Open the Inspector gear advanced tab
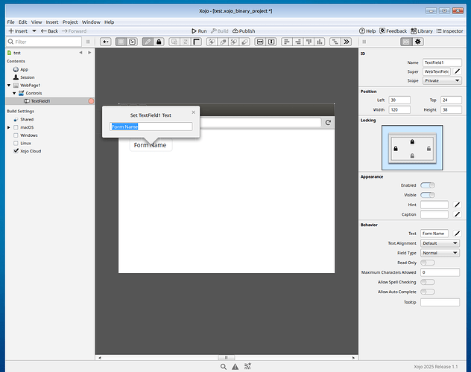 [x=418, y=42]
